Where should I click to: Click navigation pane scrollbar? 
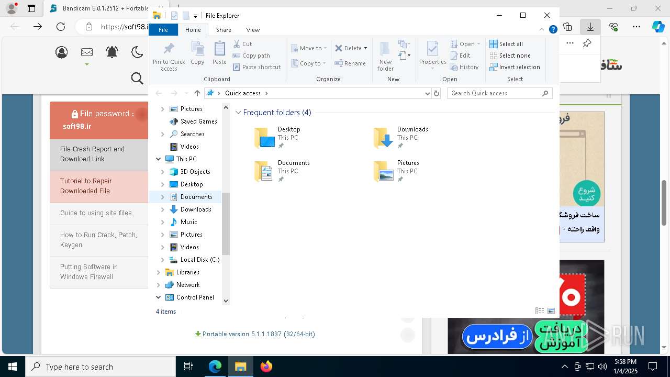[x=226, y=224]
